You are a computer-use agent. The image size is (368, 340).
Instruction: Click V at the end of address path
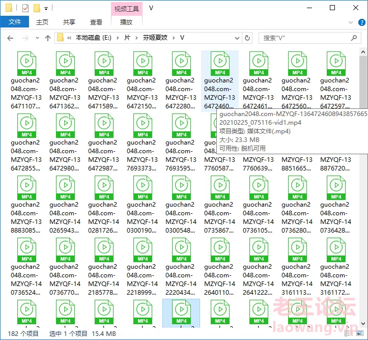coord(182,38)
